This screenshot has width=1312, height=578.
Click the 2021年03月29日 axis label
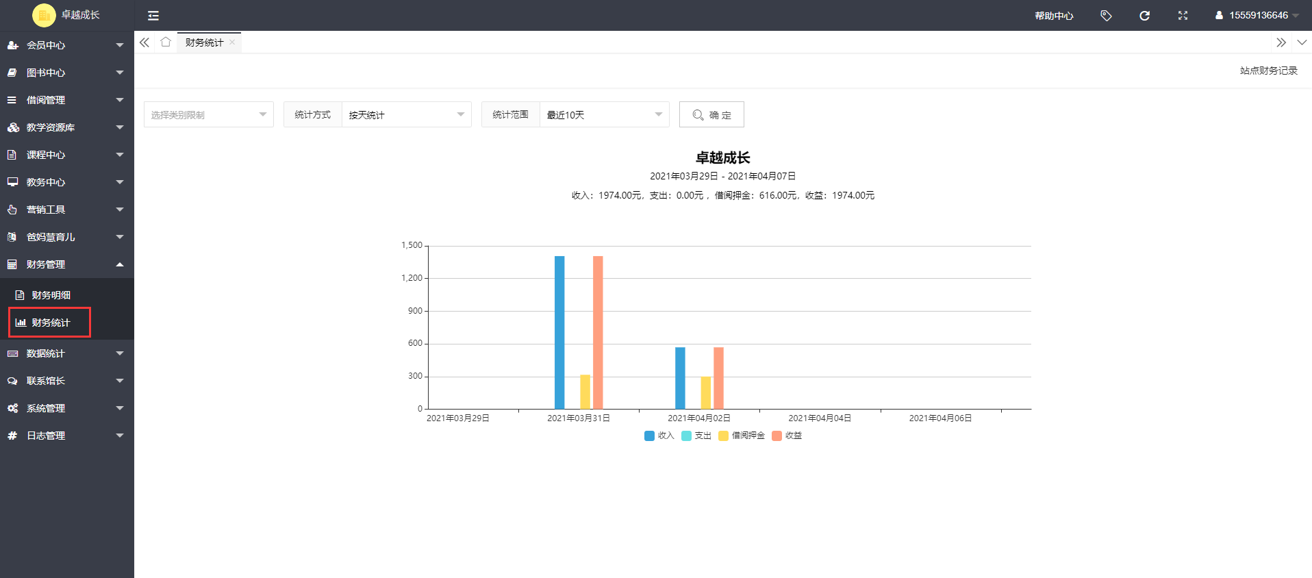pyautogui.click(x=458, y=418)
